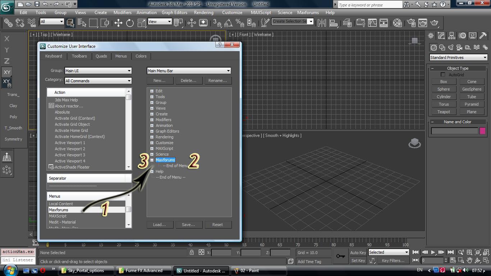Open the MAXScript menu in menu bar
The width and height of the screenshot is (491, 276).
(261, 12)
